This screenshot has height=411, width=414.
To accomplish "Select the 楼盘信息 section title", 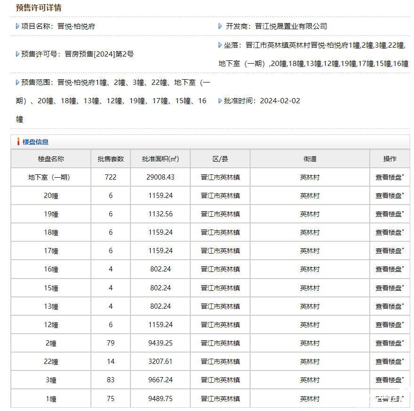I will (35, 142).
